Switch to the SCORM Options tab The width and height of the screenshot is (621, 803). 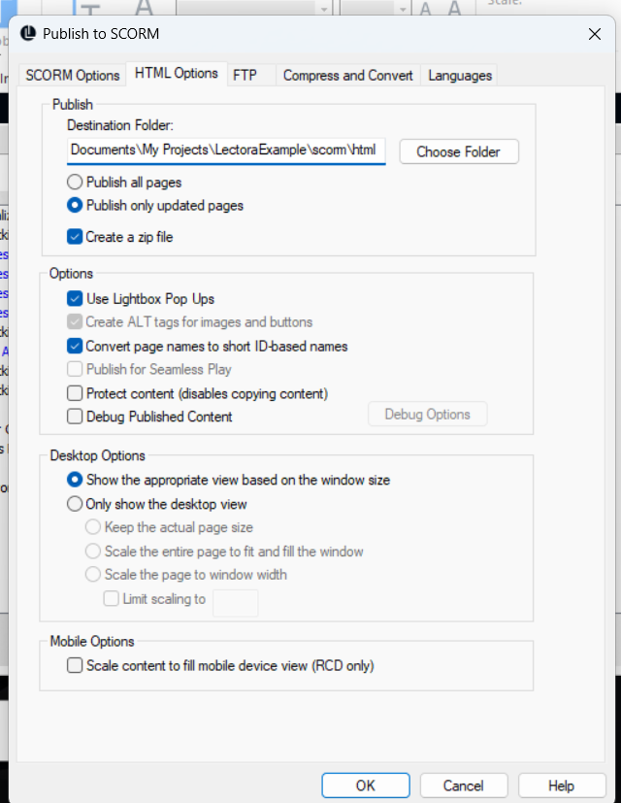point(71,74)
